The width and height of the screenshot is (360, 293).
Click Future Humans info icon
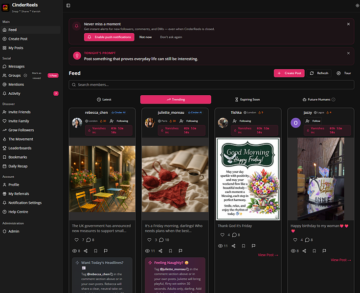334,100
